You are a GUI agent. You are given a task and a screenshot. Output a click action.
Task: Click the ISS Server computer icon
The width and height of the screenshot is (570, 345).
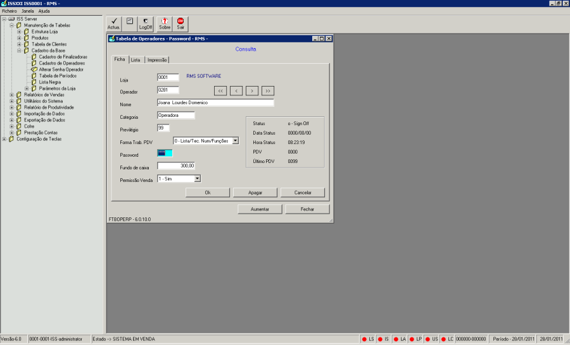(11, 19)
